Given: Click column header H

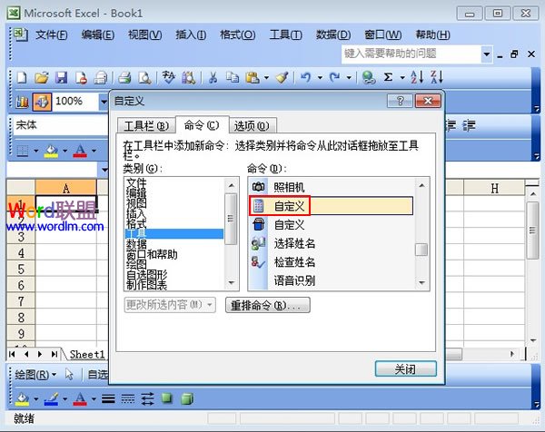Looking at the screenshot, I should 495,188.
